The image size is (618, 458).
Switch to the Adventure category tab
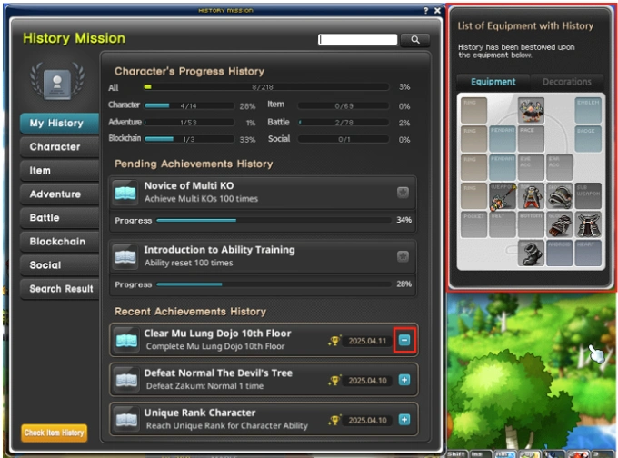[59, 194]
